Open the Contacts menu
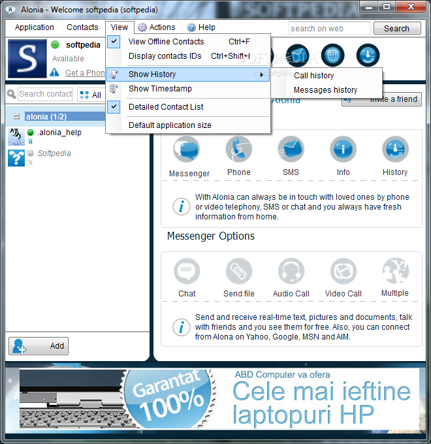 (82, 27)
